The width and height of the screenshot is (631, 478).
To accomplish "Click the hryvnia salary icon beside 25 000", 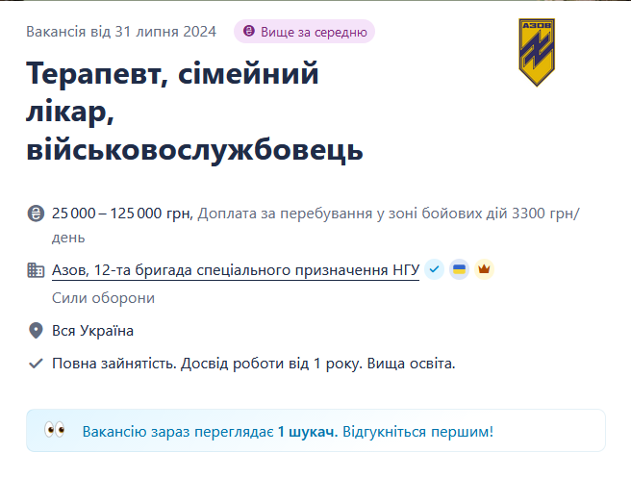I will [x=36, y=214].
